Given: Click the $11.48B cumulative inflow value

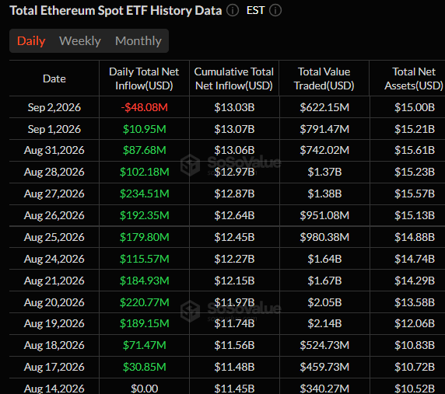Looking at the screenshot, I should pyautogui.click(x=234, y=367).
